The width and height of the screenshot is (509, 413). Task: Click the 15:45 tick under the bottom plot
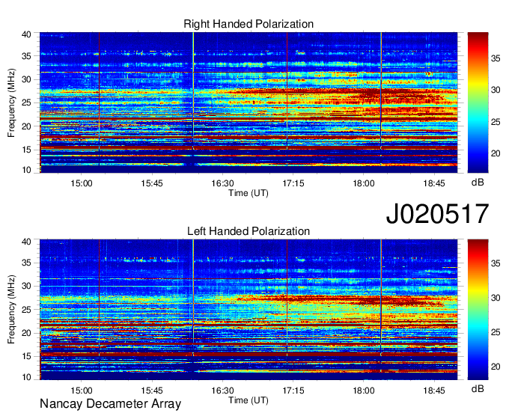coord(152,391)
